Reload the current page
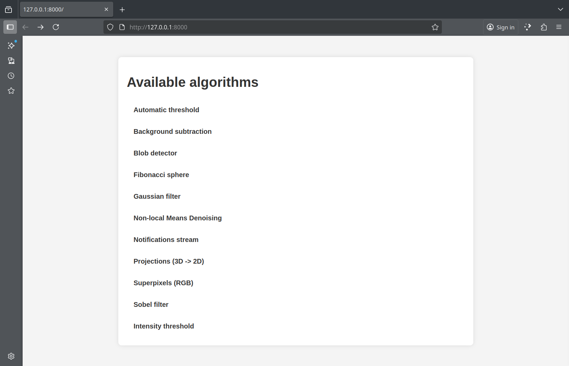Viewport: 569px width, 366px height. point(56,27)
